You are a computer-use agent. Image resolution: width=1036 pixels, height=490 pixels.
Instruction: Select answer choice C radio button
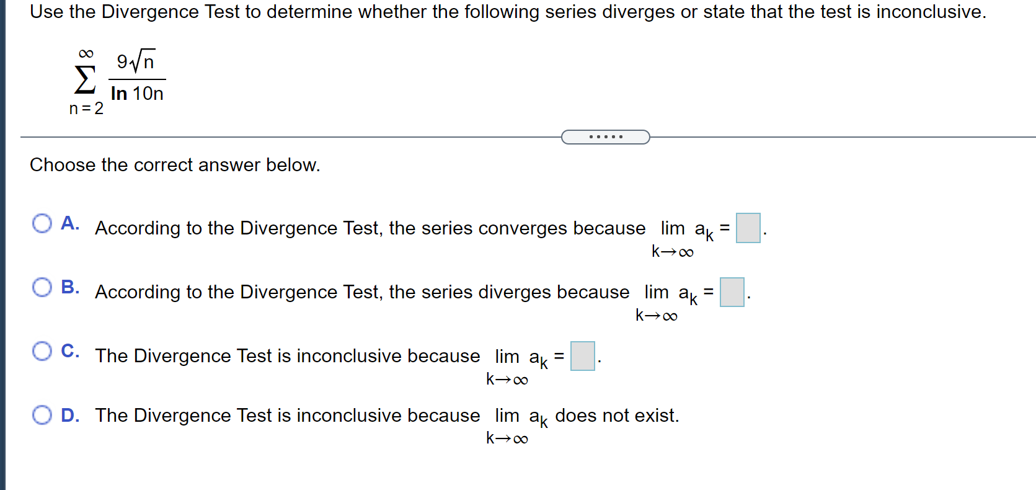(x=42, y=351)
